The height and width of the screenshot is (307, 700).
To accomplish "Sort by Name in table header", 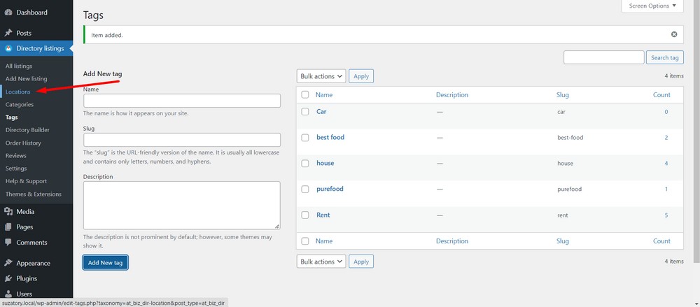I will [324, 94].
